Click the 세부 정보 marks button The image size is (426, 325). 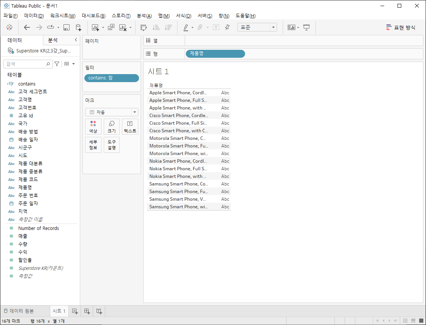pyautogui.click(x=93, y=145)
